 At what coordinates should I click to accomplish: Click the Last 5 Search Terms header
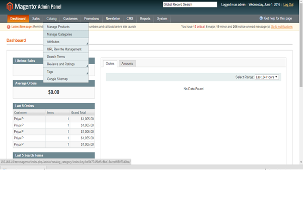coord(54,155)
